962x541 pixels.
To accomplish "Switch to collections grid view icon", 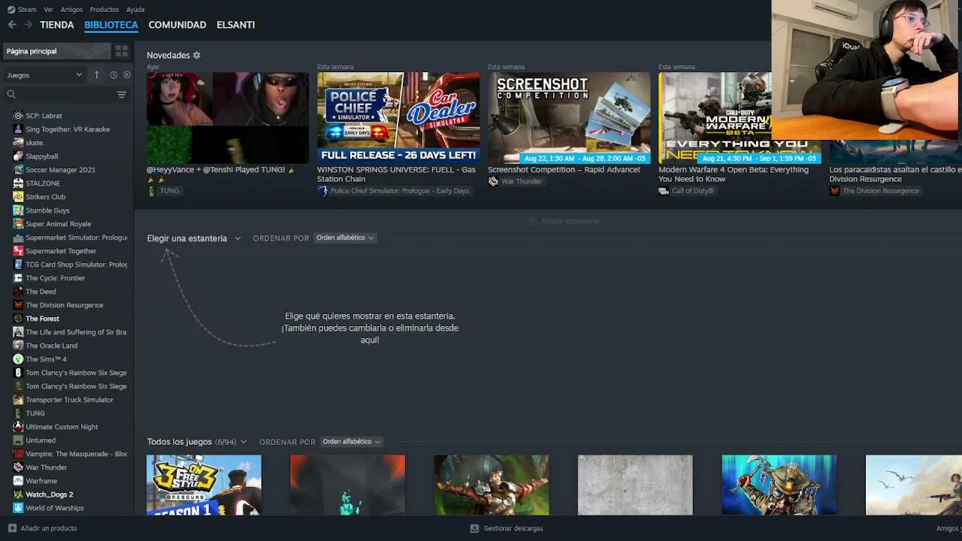I will click(121, 51).
